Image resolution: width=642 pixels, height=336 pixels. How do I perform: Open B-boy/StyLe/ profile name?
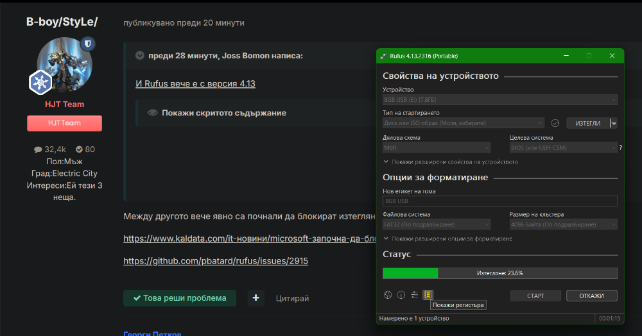62,22
